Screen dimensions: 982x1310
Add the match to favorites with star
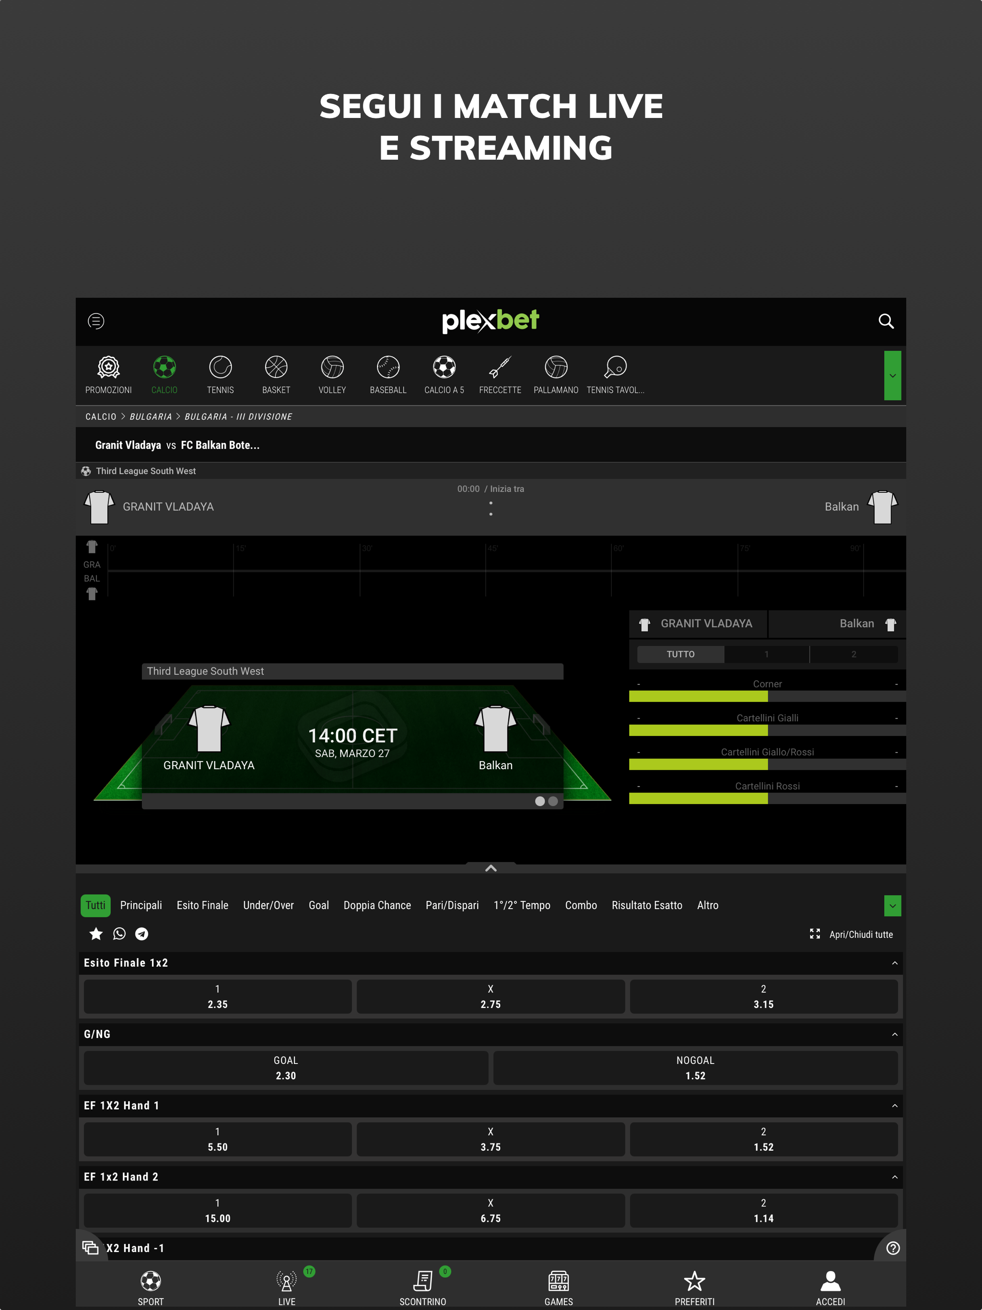95,934
